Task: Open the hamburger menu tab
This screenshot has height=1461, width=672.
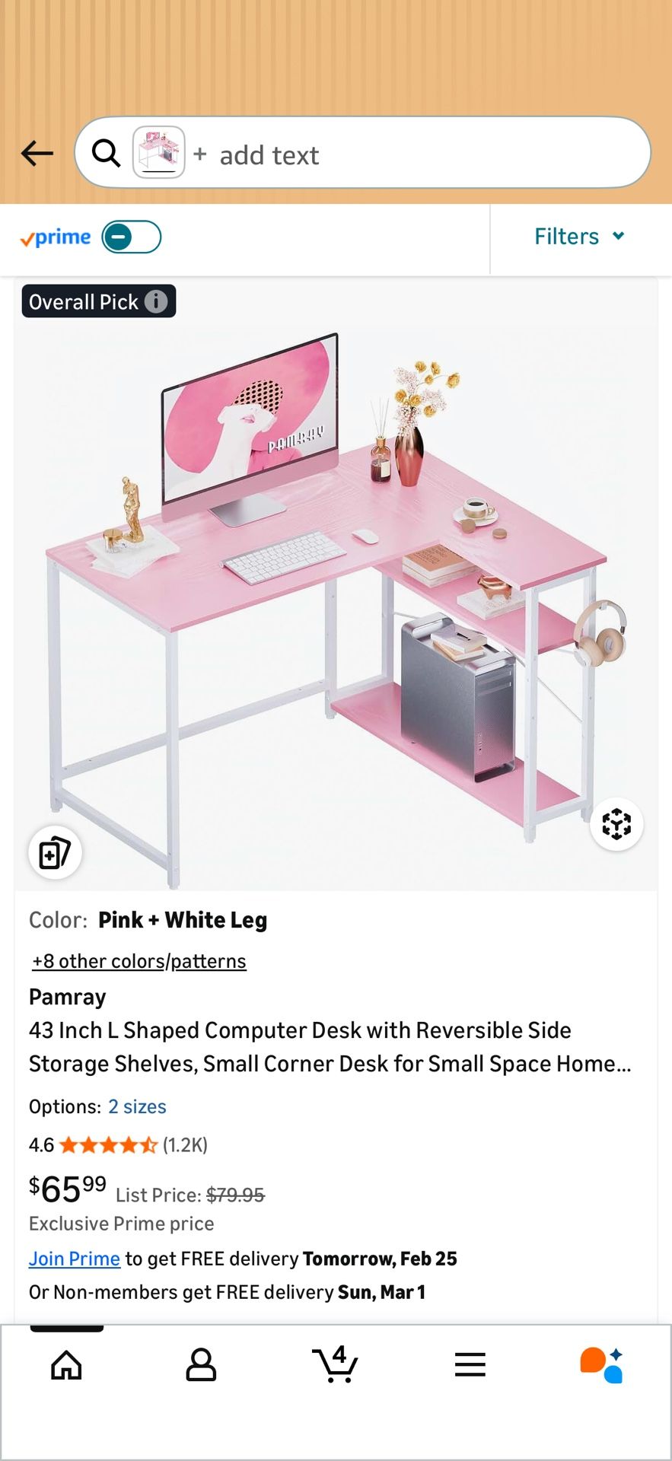Action: [470, 1365]
